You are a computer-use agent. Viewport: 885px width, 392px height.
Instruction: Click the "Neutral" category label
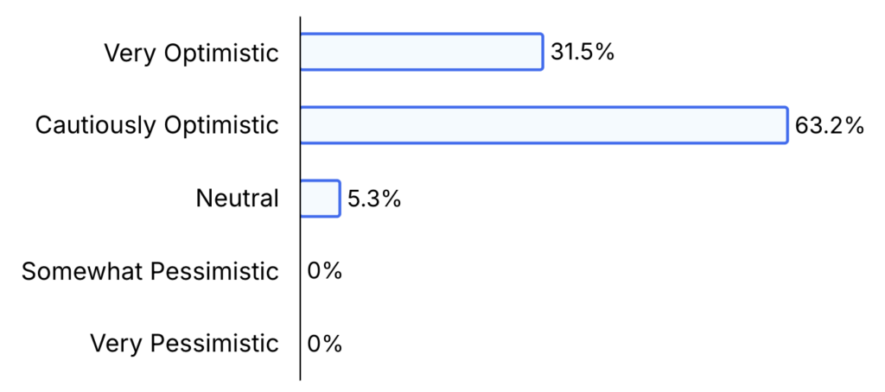(237, 199)
